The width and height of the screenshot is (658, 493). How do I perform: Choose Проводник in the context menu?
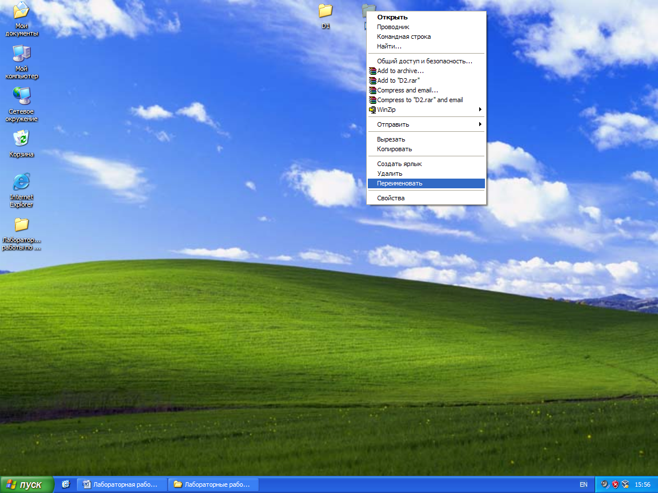tap(426, 27)
